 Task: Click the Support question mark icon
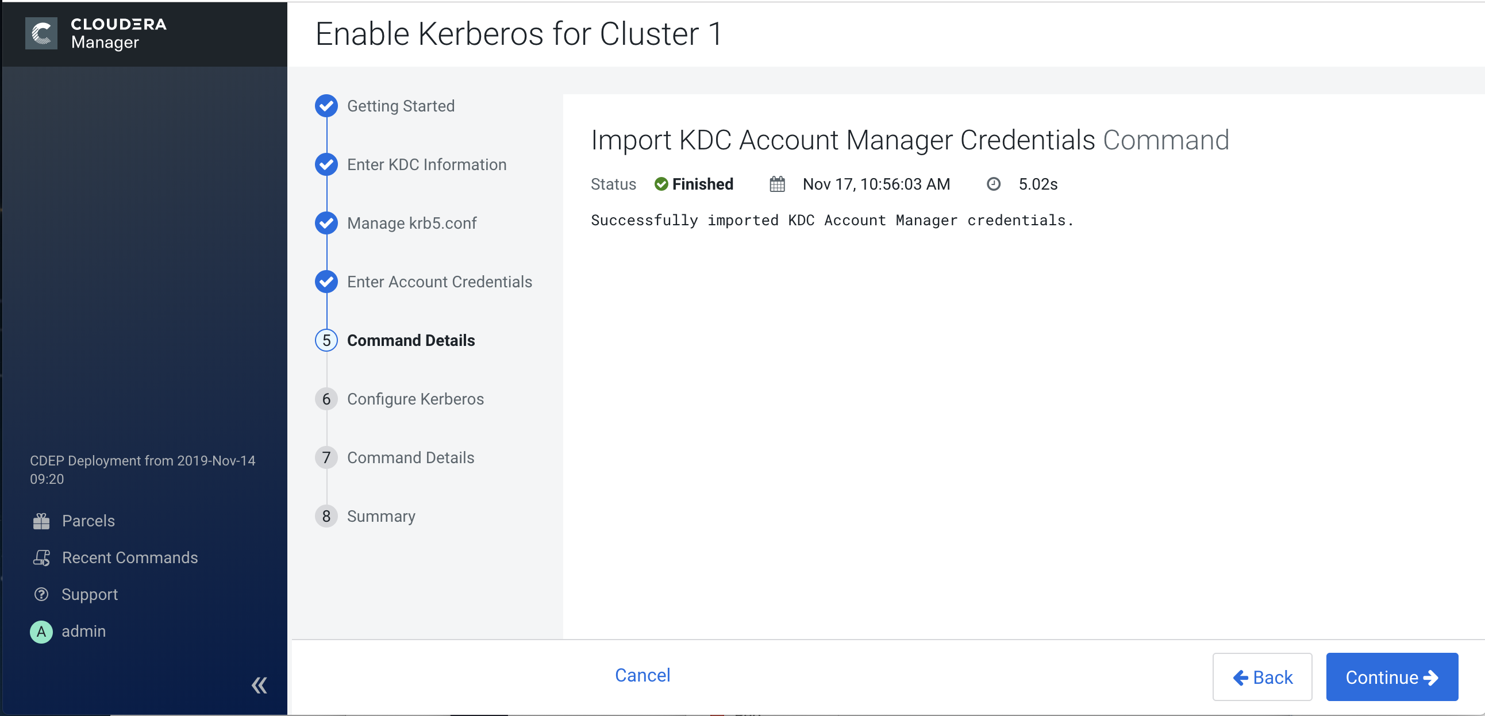tap(41, 594)
